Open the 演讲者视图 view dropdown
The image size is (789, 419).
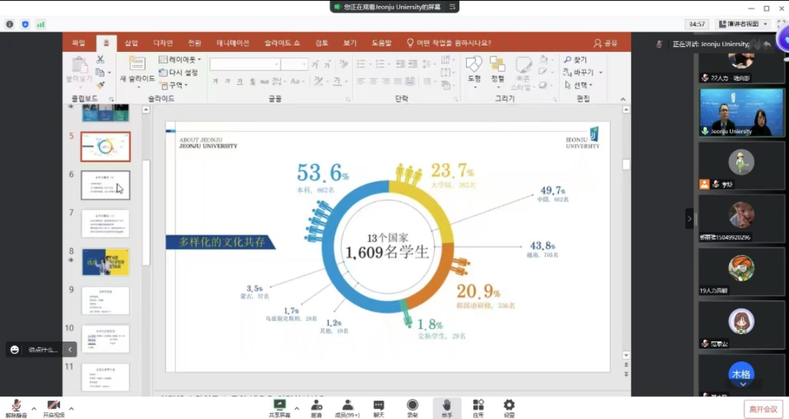[x=743, y=24]
